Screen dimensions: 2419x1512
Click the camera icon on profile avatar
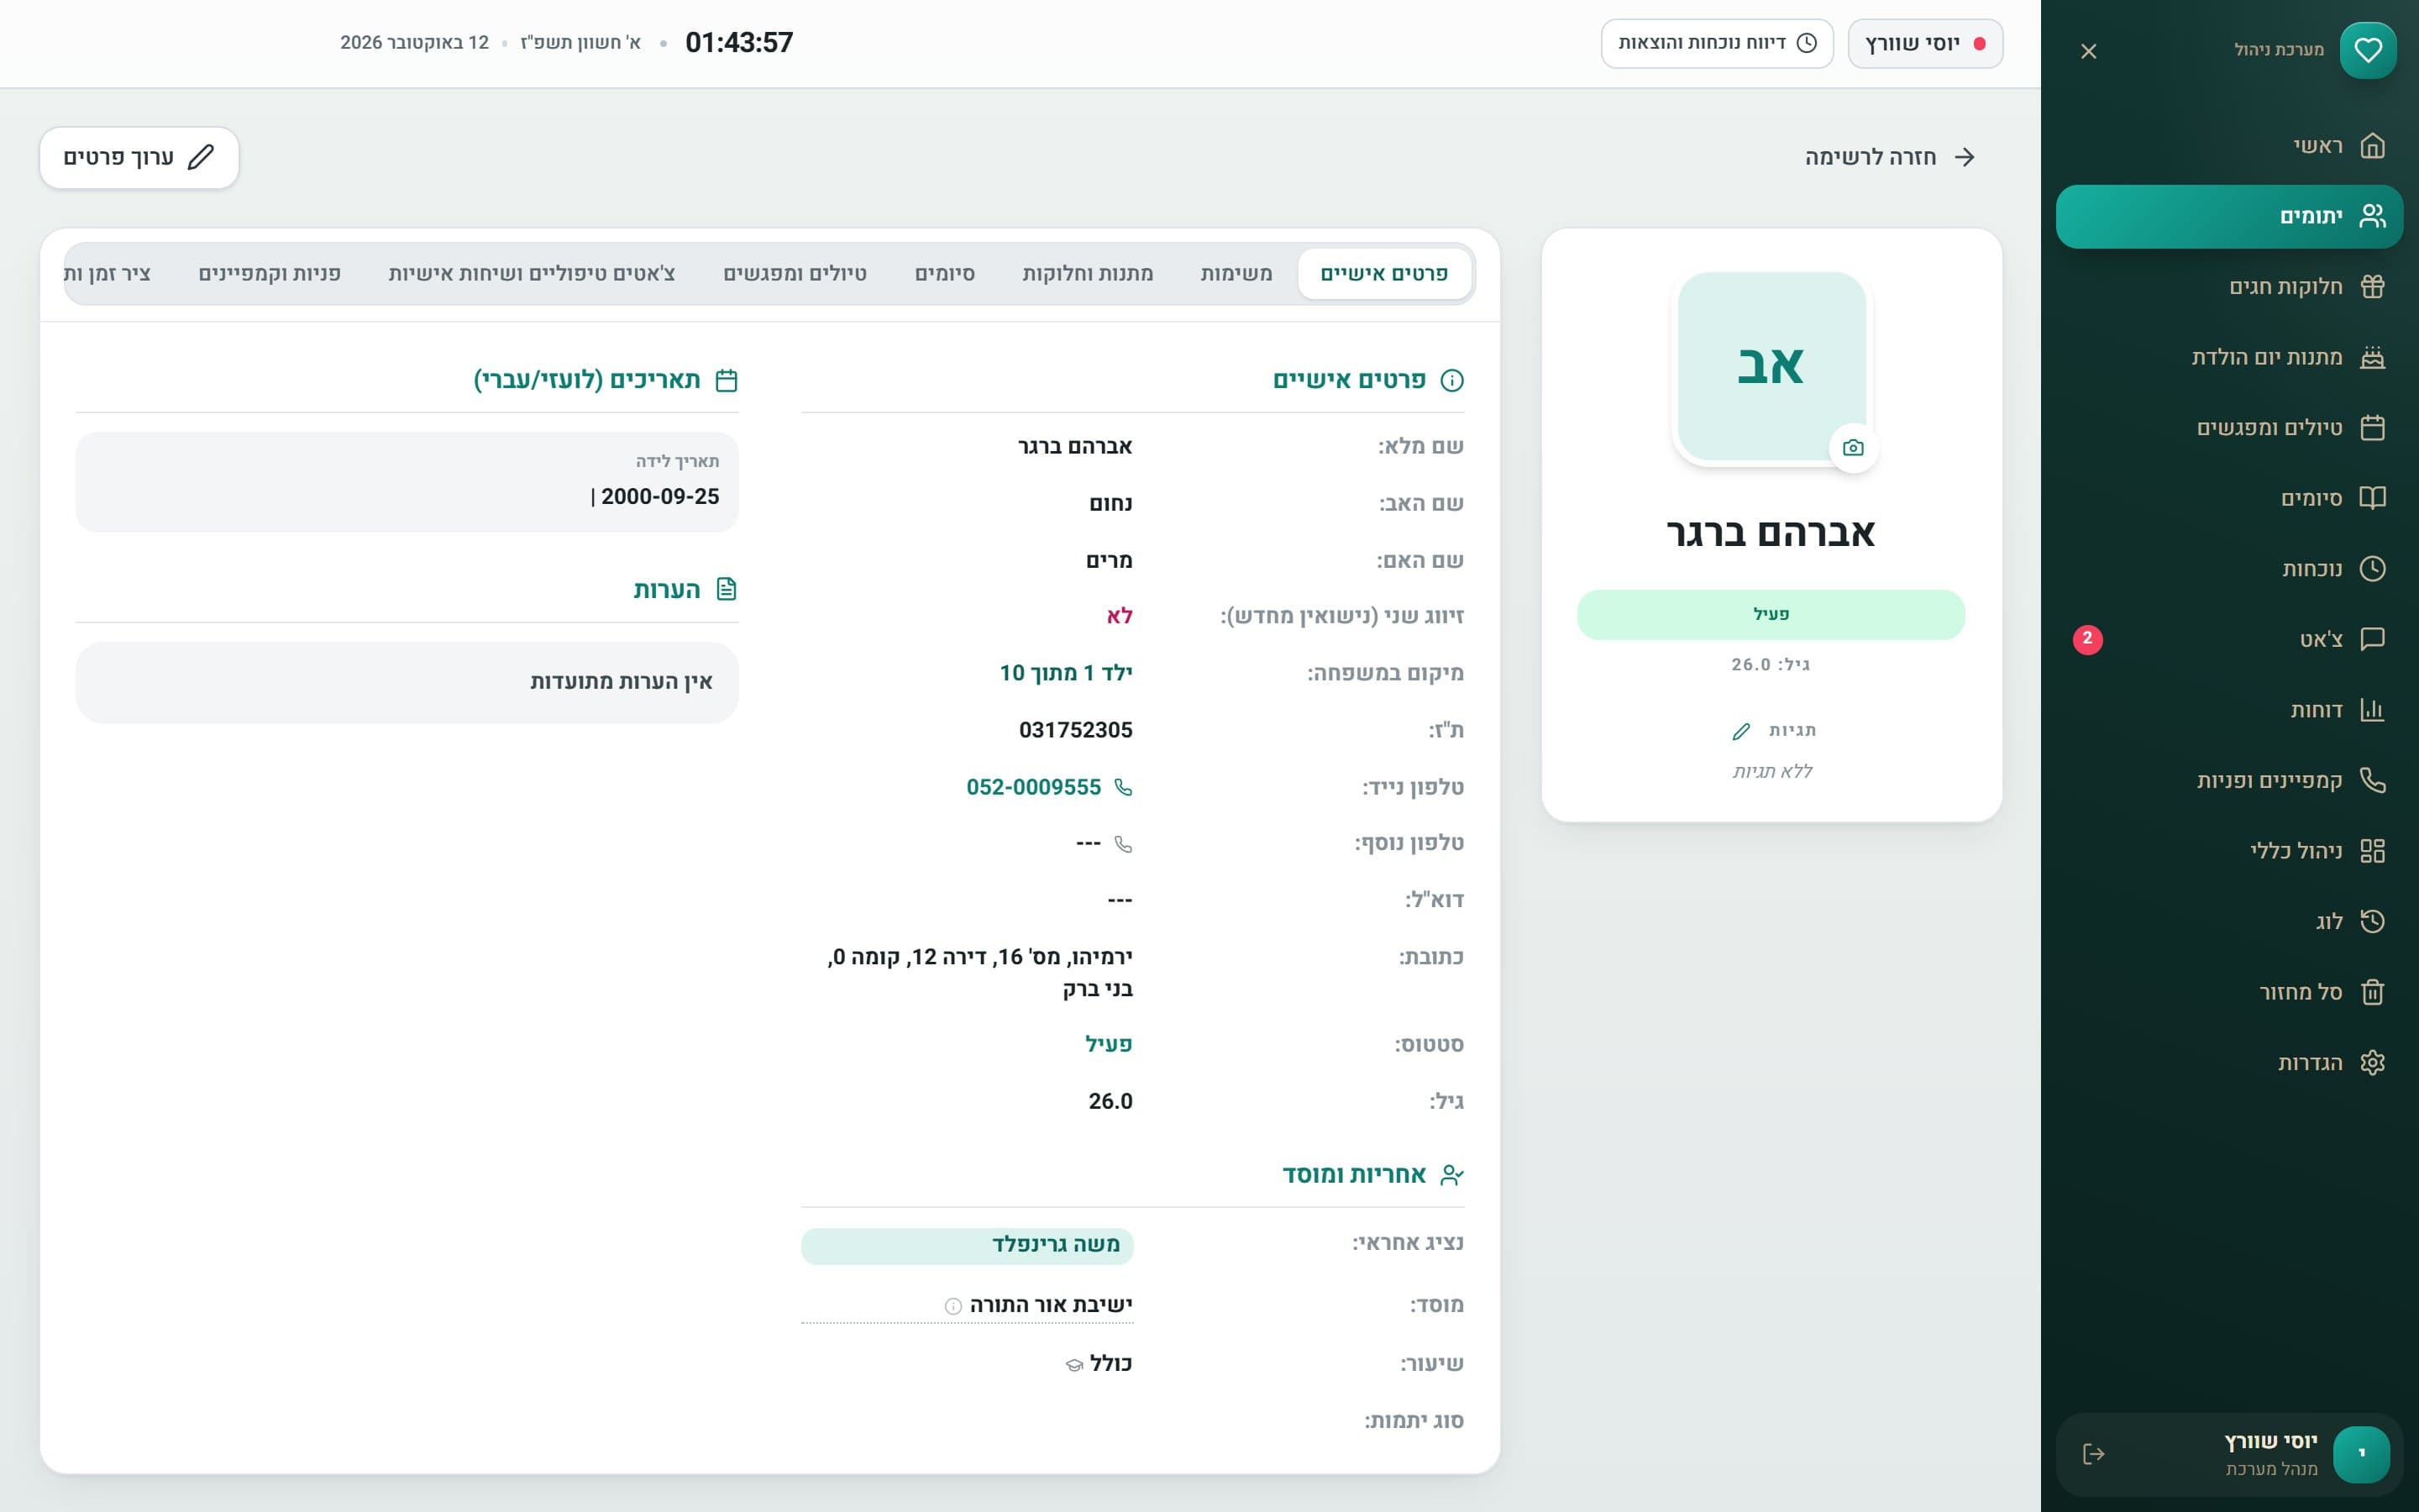1853,448
